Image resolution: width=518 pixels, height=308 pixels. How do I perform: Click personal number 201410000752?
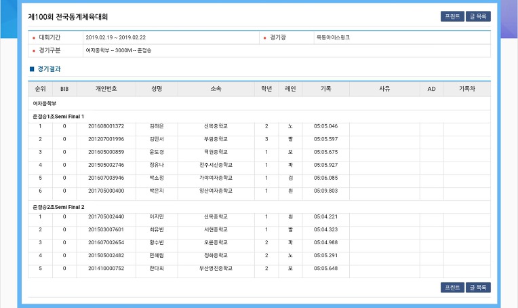coord(106,268)
